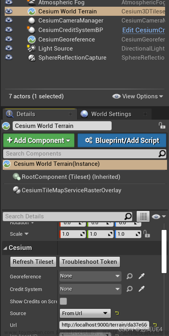Open the Details visibility eye dropdown

tap(159, 217)
